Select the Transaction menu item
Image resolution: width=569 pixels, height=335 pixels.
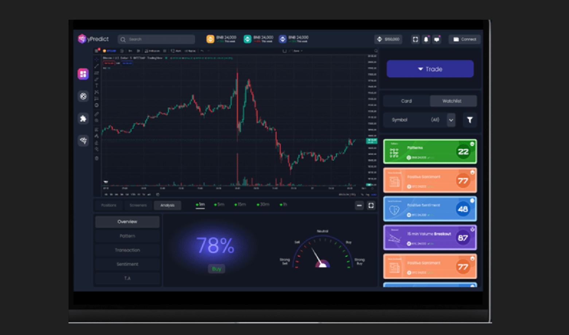(127, 250)
